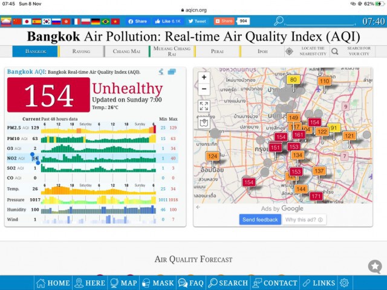This screenshot has height=290, width=387.
Task: Click the orange Share plus button
Action: [x=224, y=21]
